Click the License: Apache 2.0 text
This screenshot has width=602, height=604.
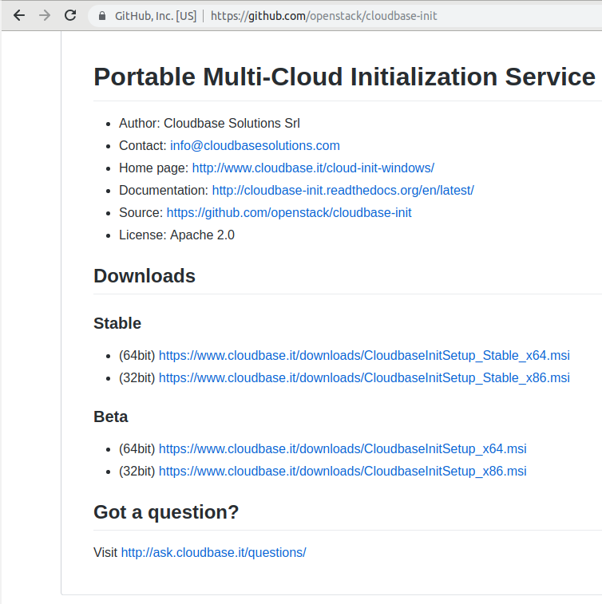tap(176, 235)
